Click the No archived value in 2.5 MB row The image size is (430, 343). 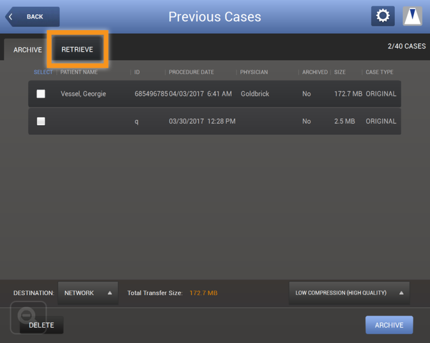pos(307,121)
